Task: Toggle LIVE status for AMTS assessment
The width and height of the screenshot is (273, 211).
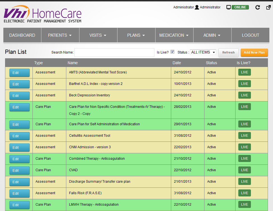Action: (x=244, y=72)
